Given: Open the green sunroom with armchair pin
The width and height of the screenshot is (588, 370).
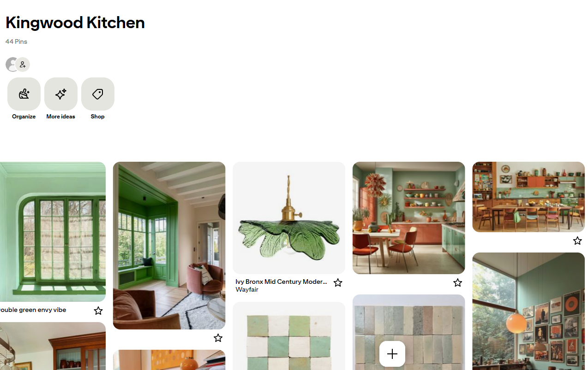Looking at the screenshot, I should pos(169,246).
